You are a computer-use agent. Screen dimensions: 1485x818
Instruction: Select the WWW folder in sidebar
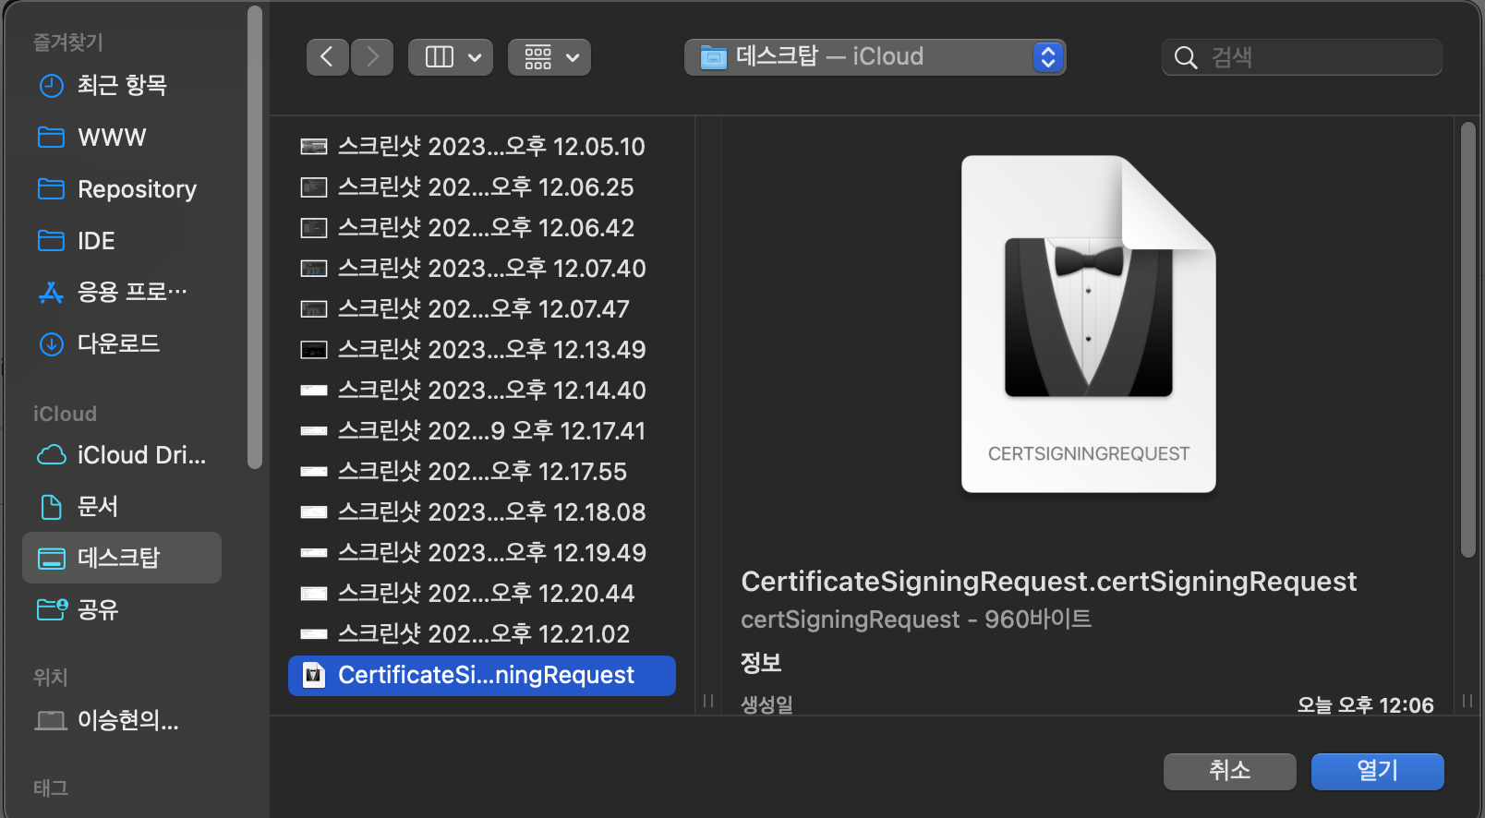click(122, 138)
